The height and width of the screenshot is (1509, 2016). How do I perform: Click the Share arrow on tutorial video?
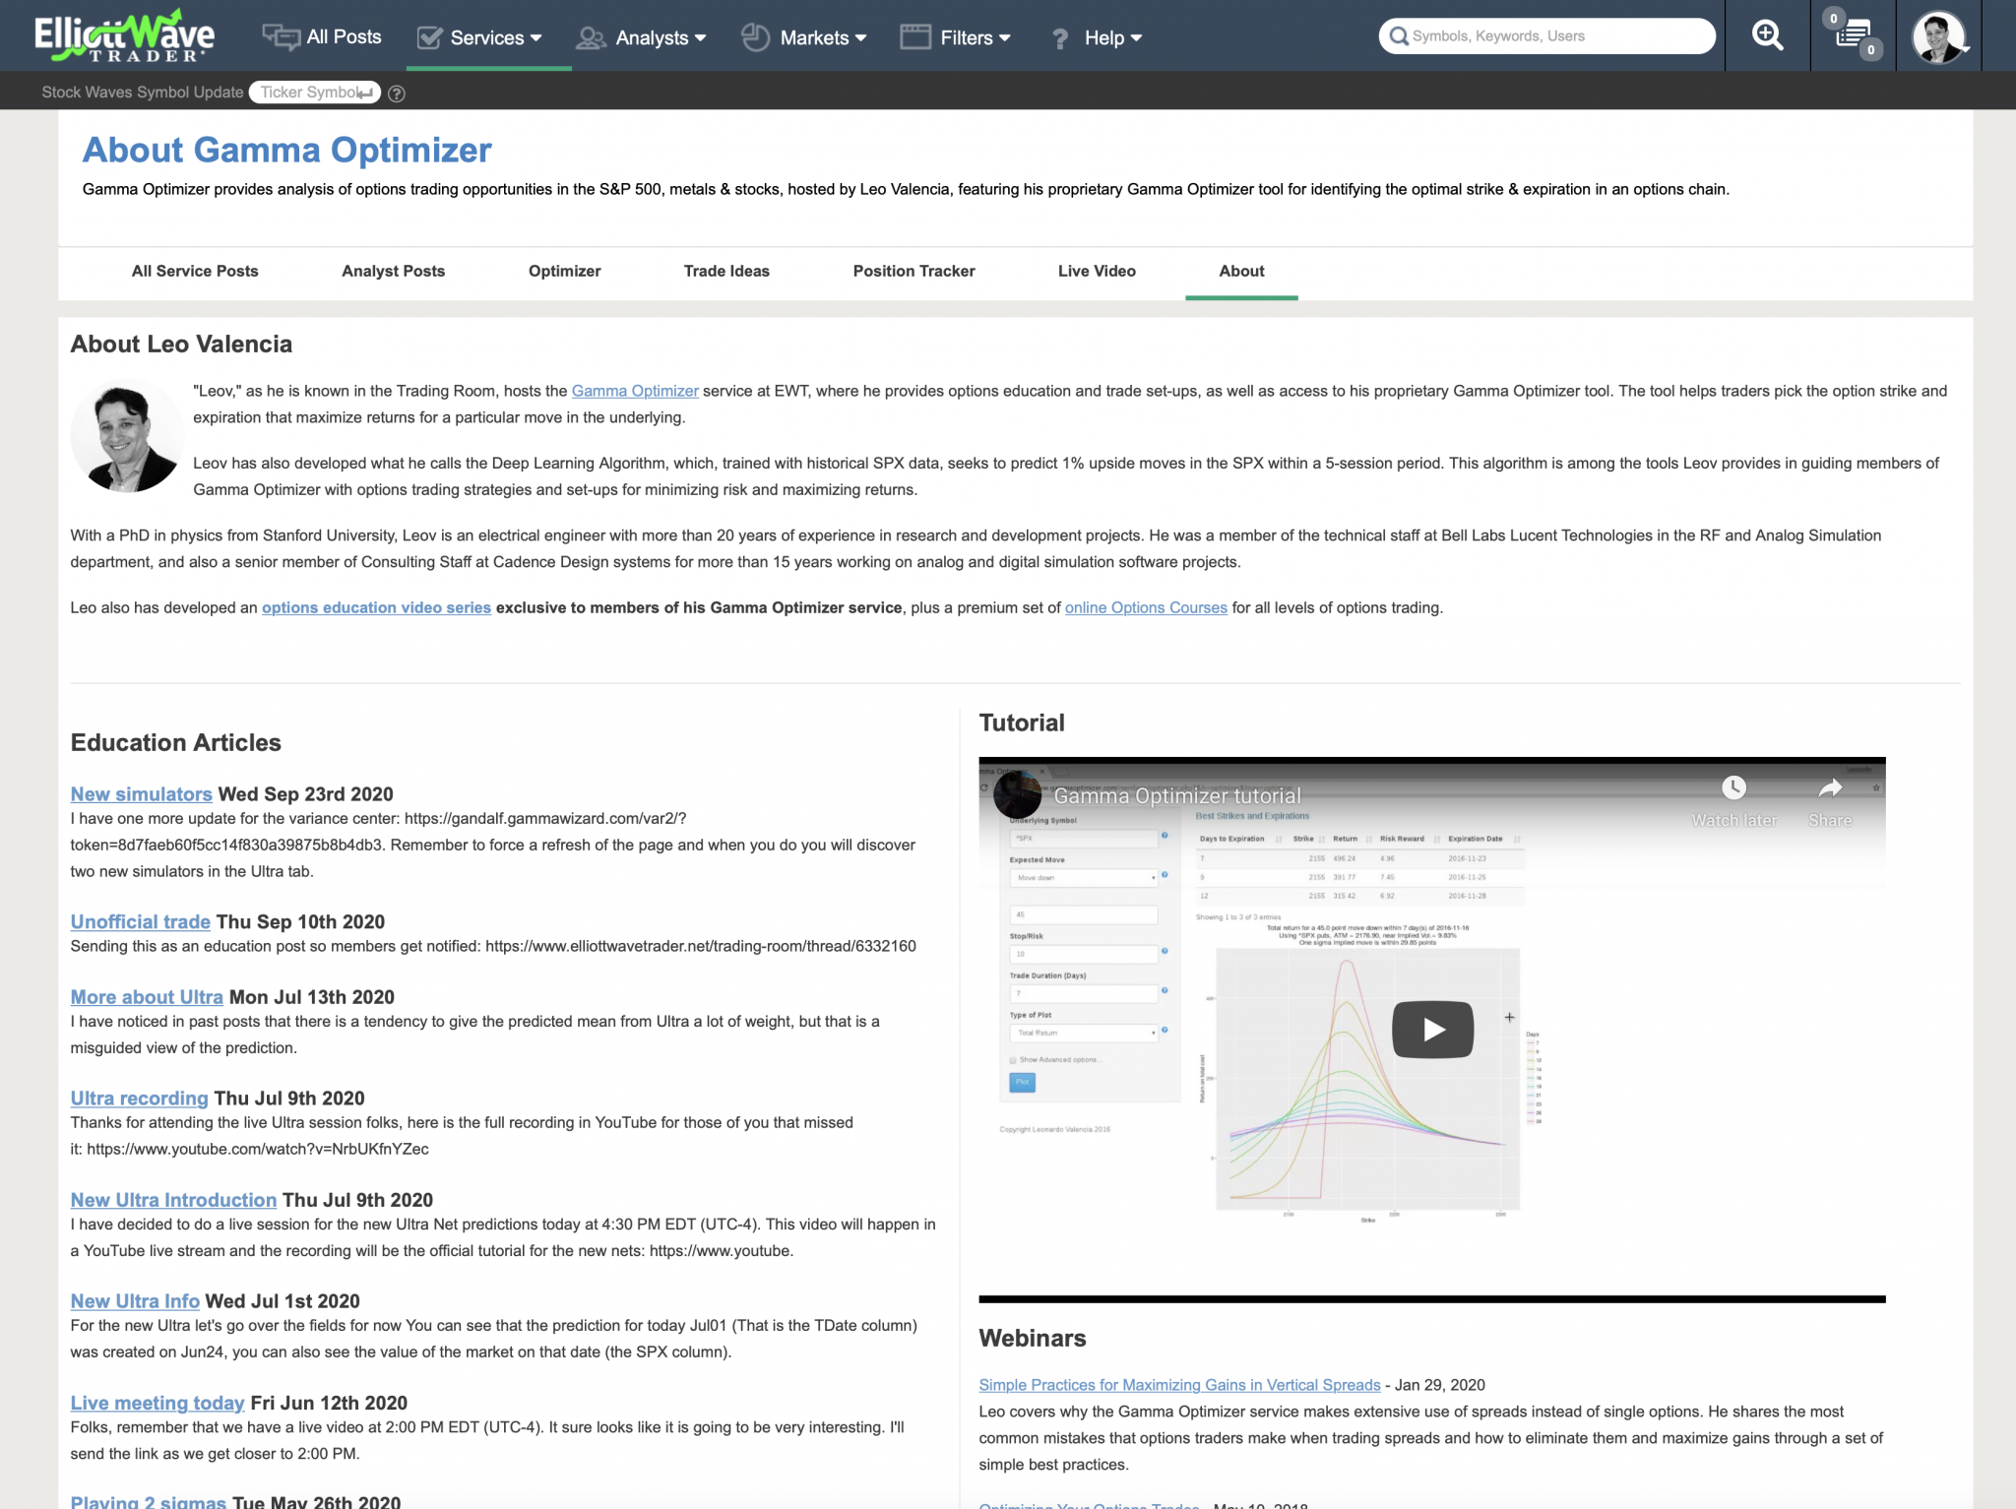[x=1829, y=788]
